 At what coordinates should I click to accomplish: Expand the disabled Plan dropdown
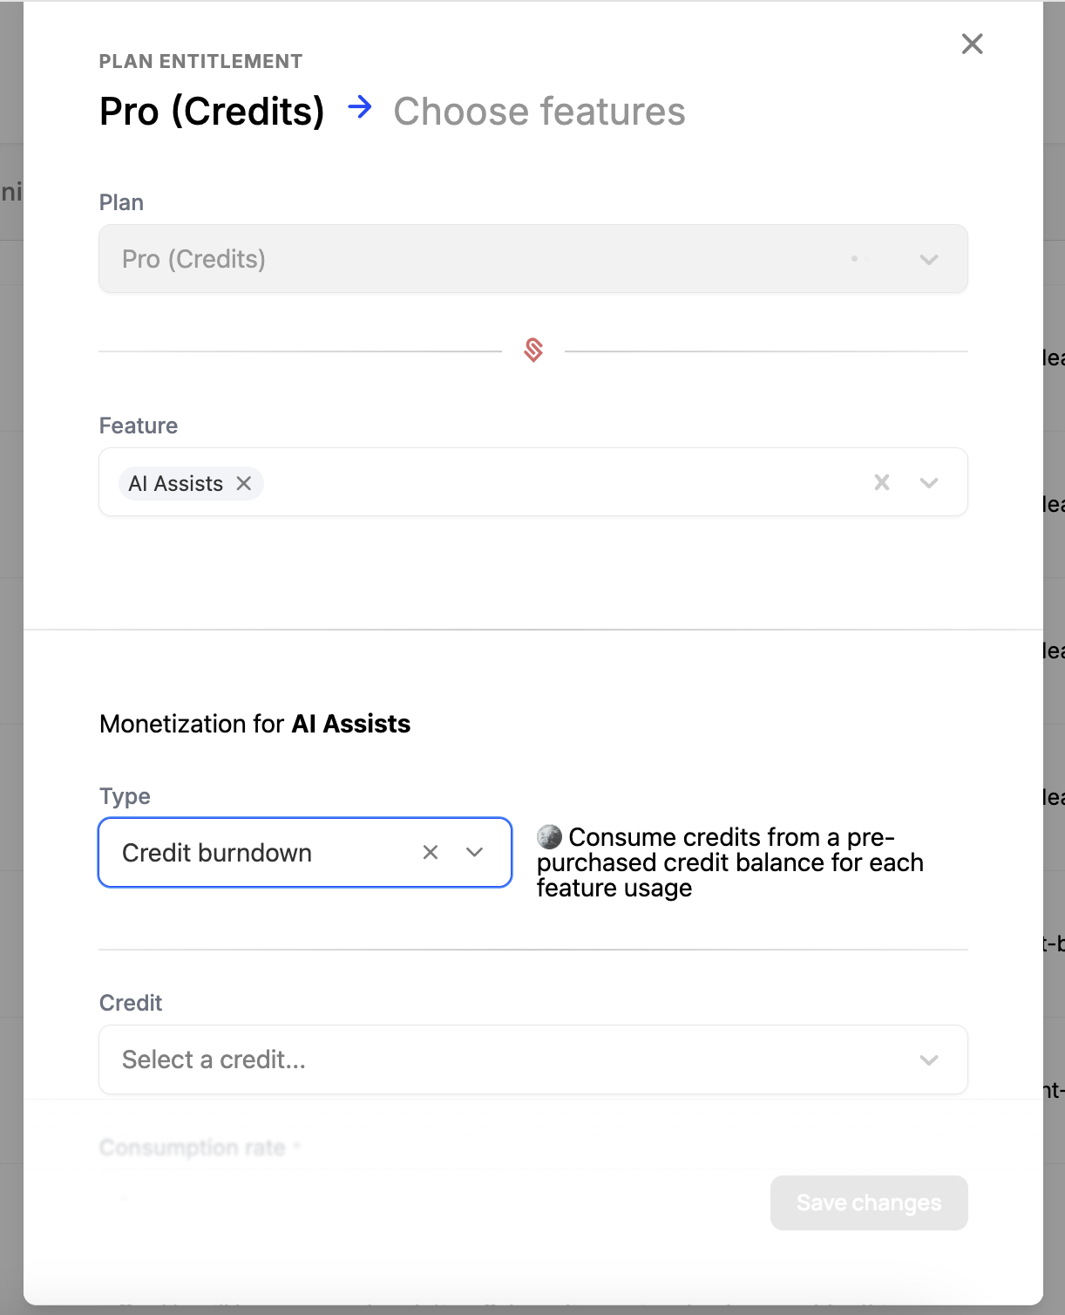click(x=929, y=259)
